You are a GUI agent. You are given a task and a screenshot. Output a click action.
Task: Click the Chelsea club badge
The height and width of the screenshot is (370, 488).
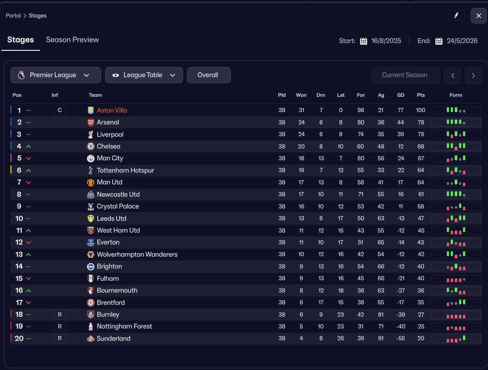[x=91, y=146]
